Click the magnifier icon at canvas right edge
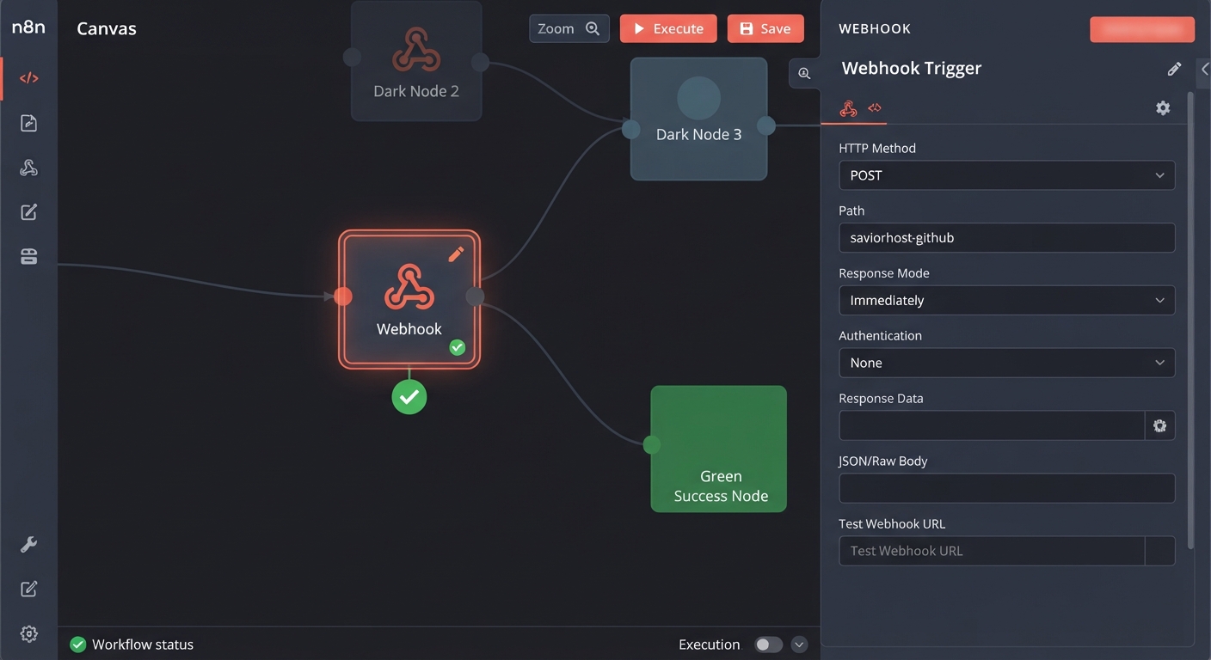The image size is (1211, 660). pos(804,74)
